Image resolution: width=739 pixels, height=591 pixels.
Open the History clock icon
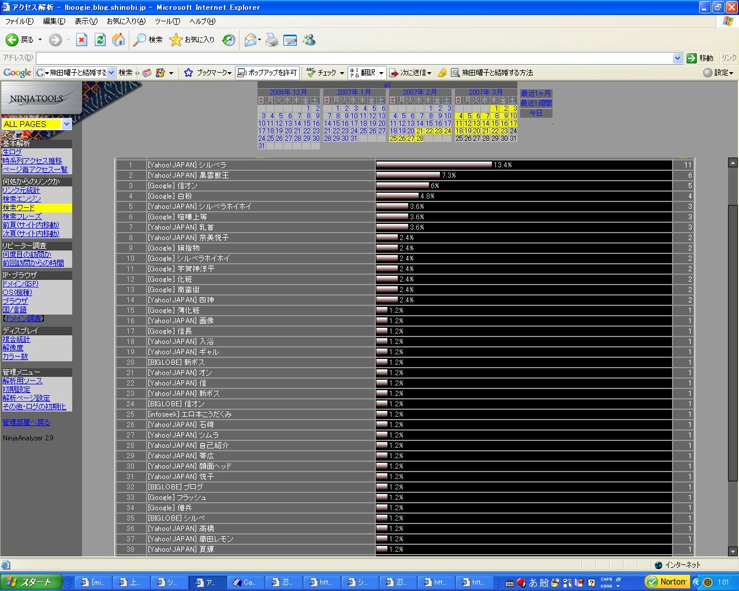229,40
